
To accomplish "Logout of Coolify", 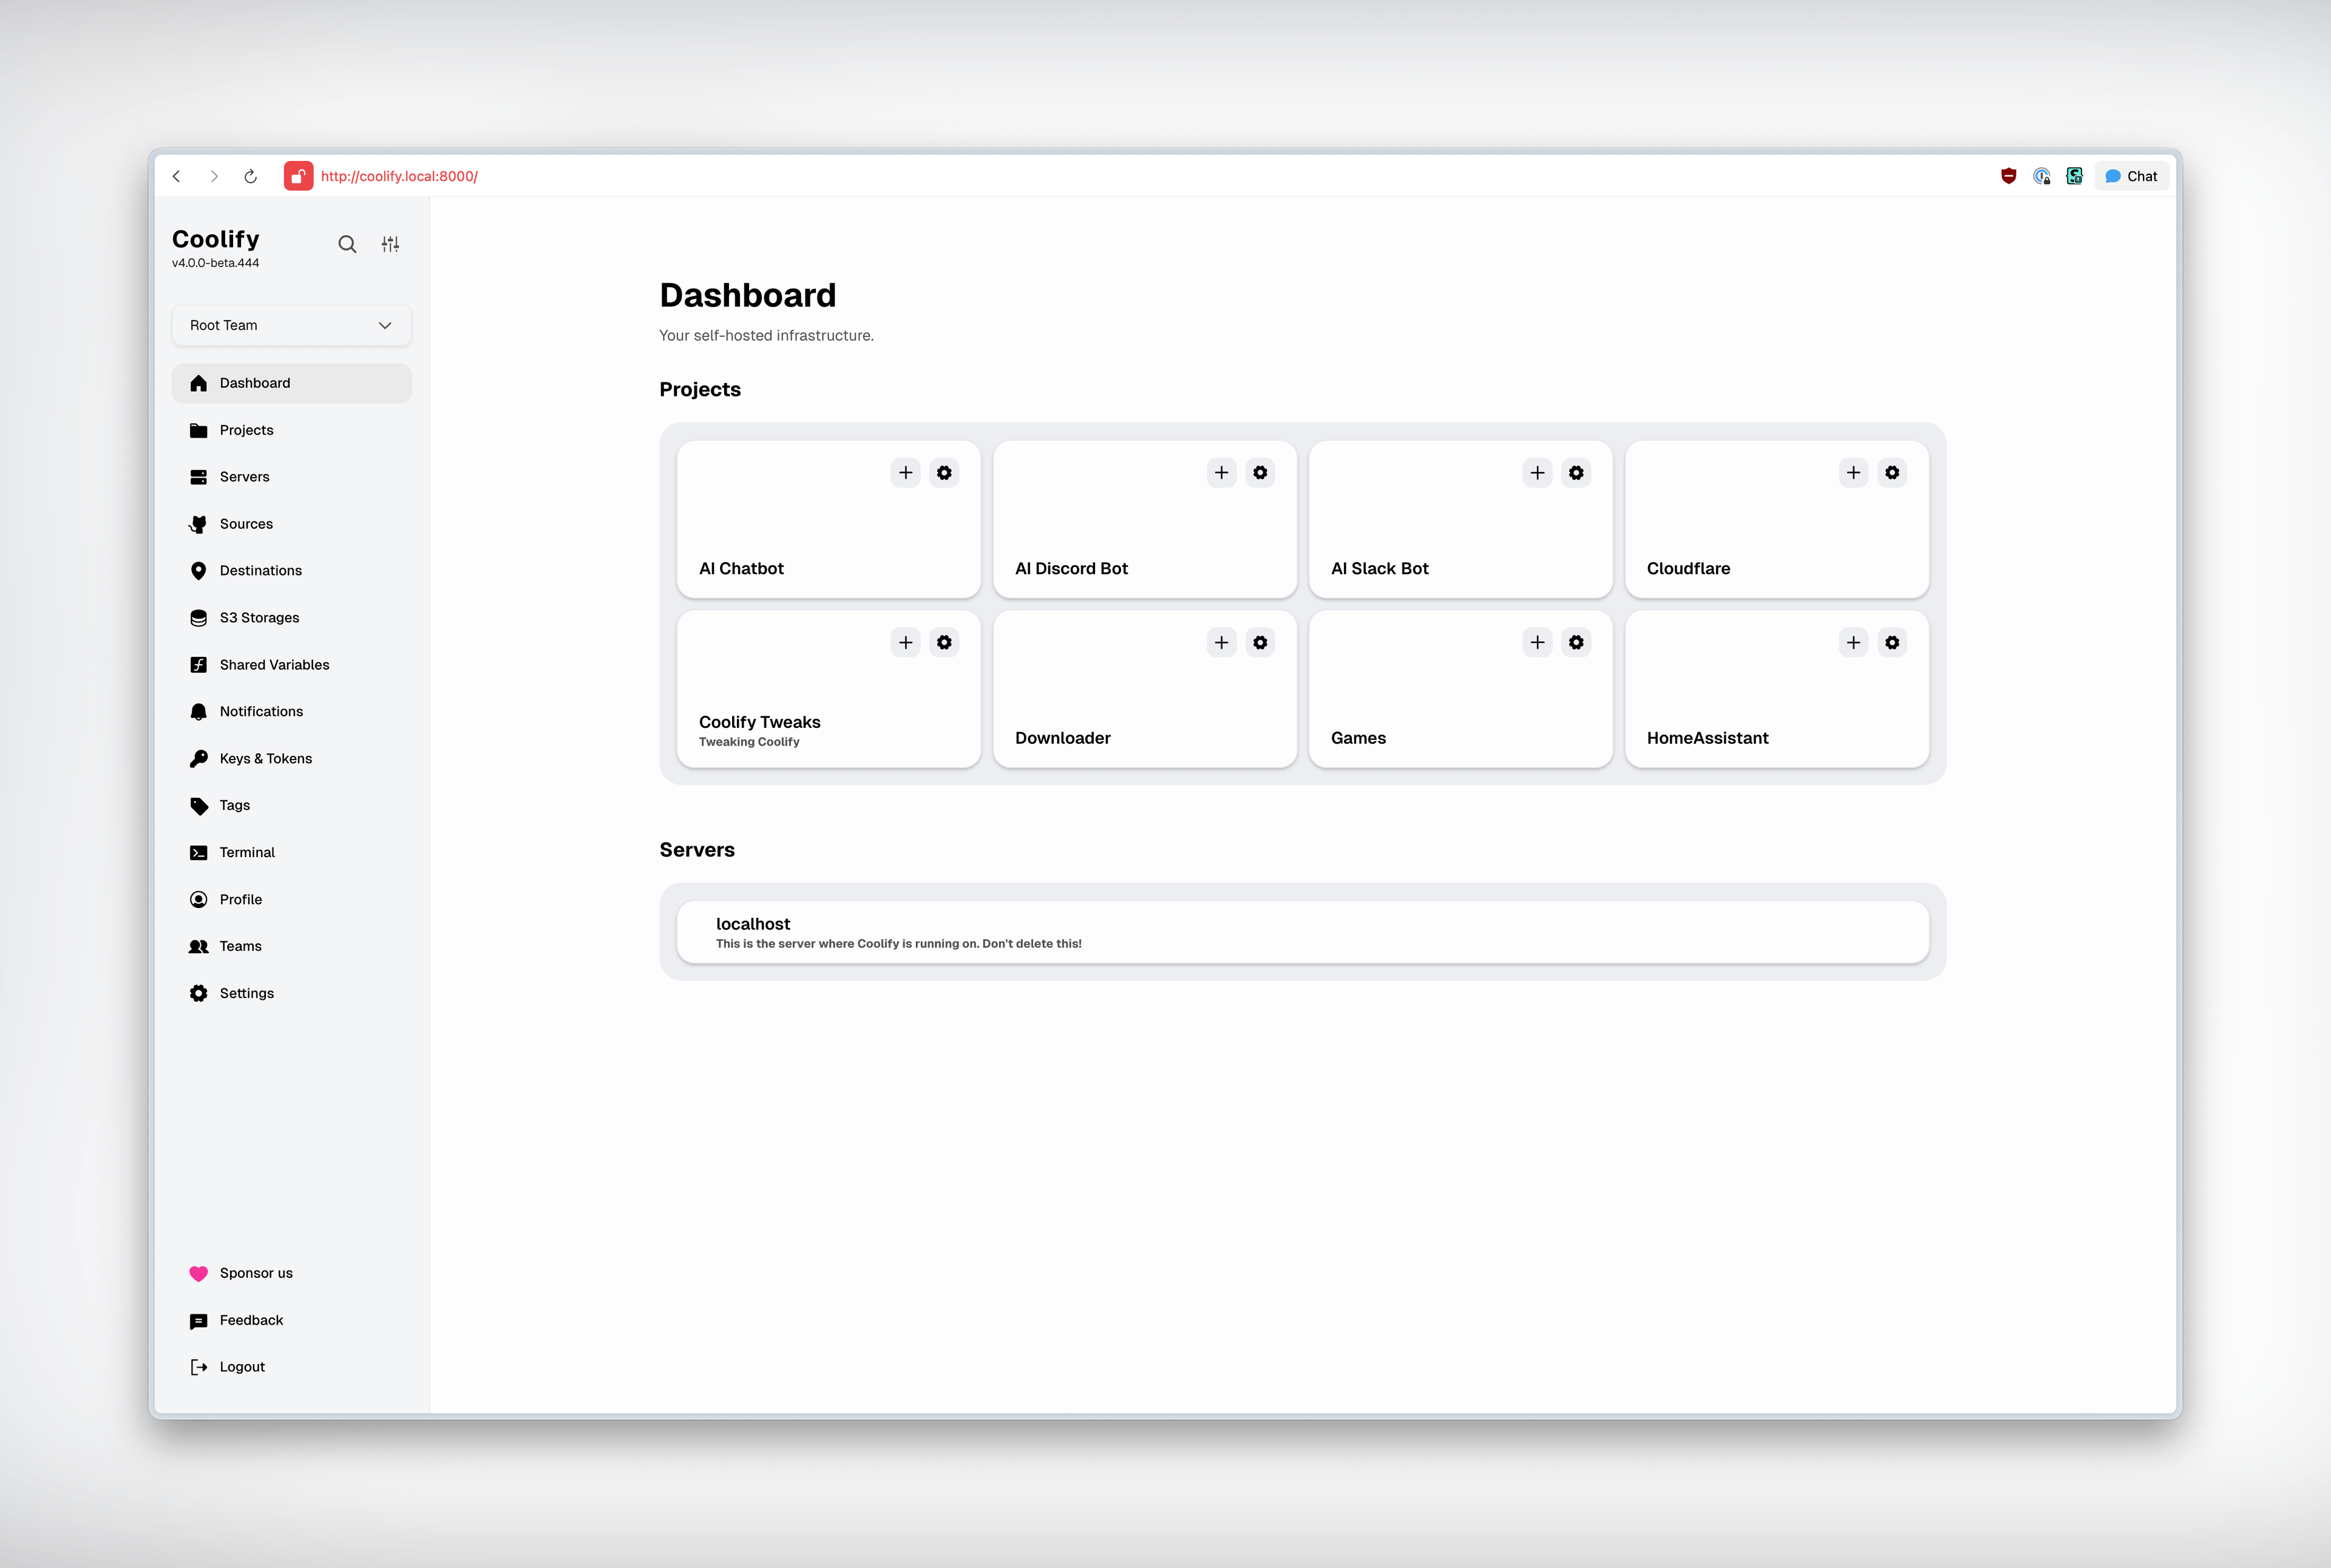I will pos(241,1366).
